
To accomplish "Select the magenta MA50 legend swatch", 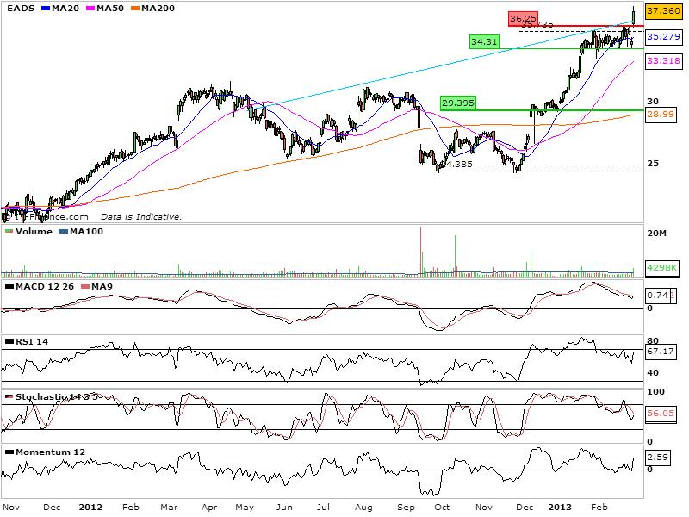I will tap(90, 9).
